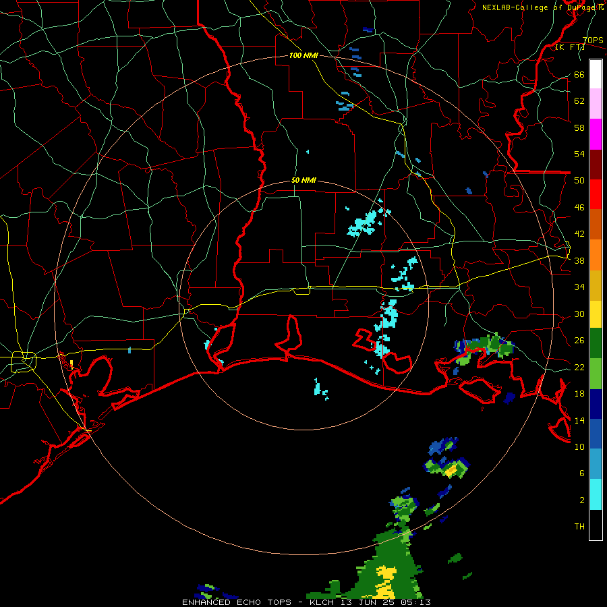Select the 50 NMI range ring label
Screen dimensions: 607x607
(x=304, y=180)
